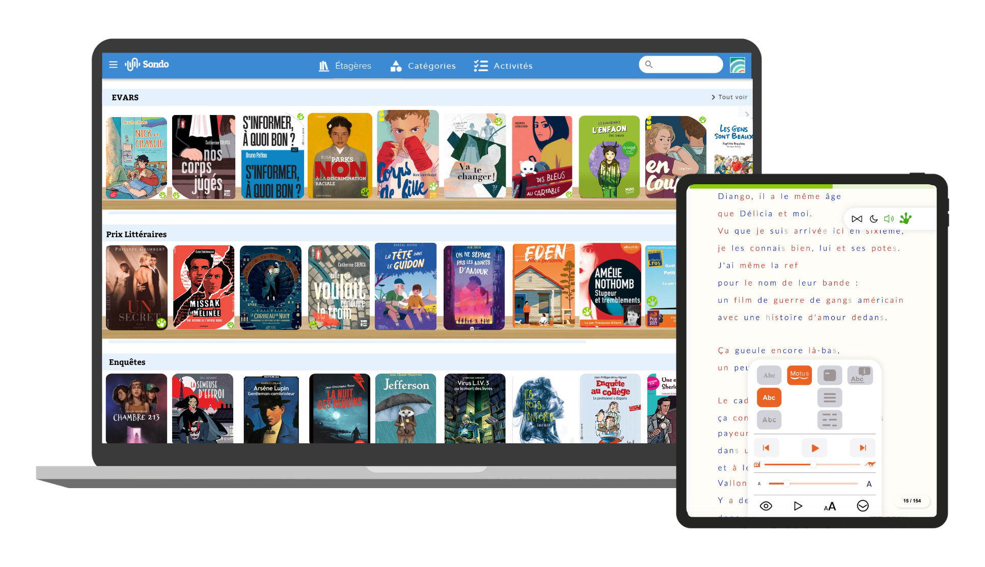Open the Virus L.I.V. 3 book
Screen dimensions: 985x567
pos(475,409)
